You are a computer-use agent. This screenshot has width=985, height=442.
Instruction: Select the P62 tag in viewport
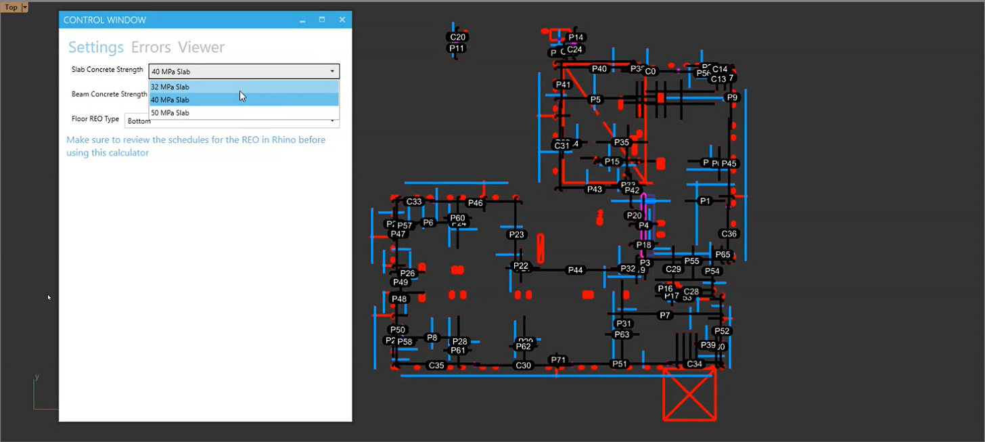tap(524, 347)
